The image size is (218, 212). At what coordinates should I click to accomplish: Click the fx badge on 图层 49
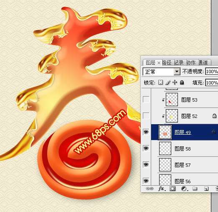click(214, 132)
